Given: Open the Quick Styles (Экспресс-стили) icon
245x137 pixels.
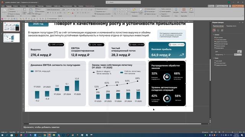Looking at the screenshot, I should 141,10.
